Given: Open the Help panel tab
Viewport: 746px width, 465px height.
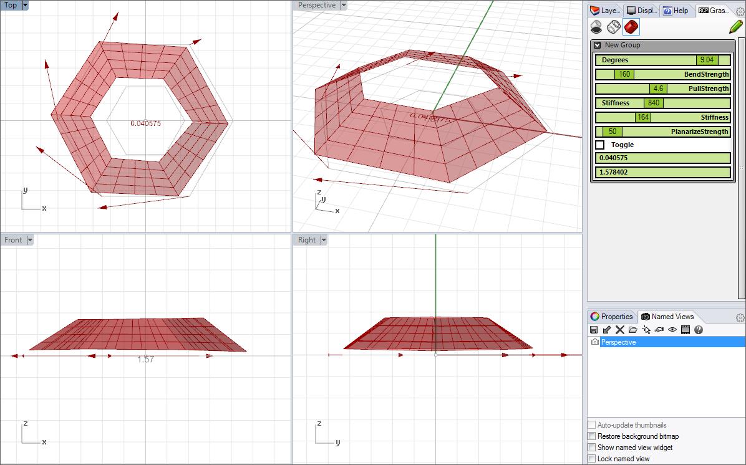Looking at the screenshot, I should 676,11.
